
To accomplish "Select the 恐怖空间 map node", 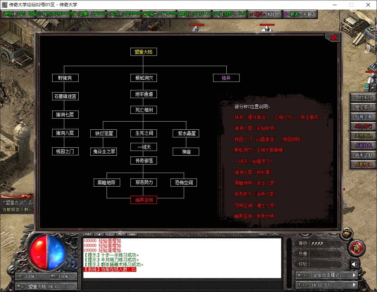I will (x=183, y=183).
